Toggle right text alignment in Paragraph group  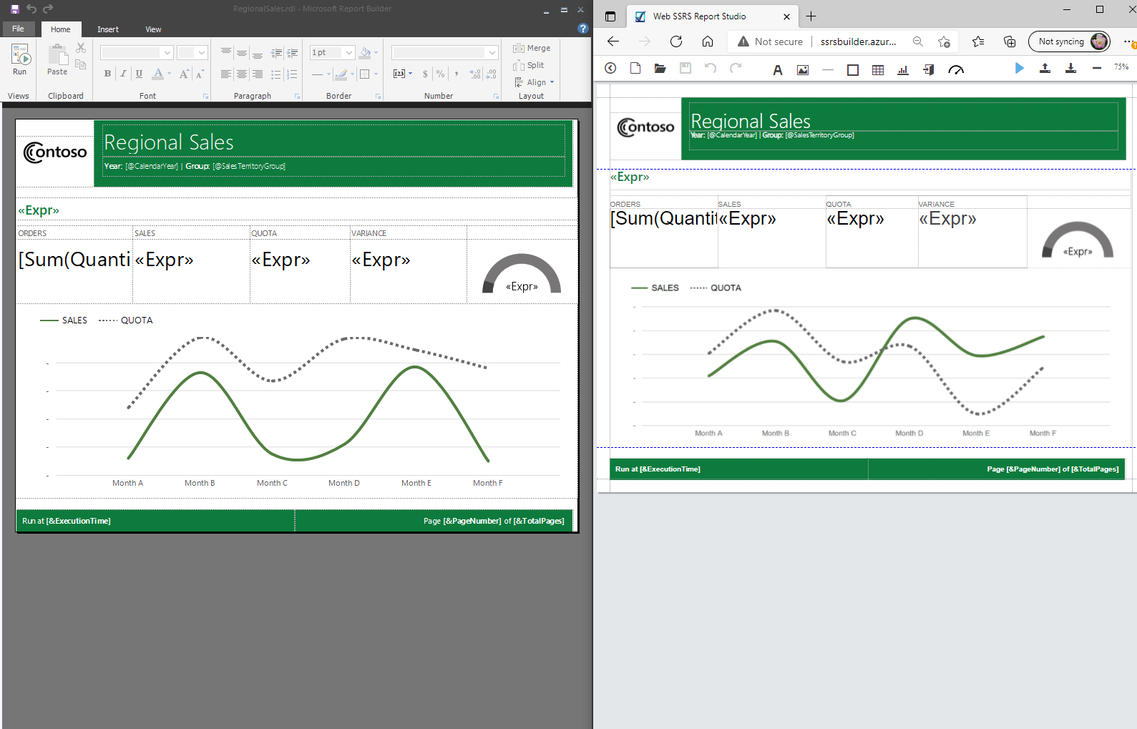coord(258,74)
